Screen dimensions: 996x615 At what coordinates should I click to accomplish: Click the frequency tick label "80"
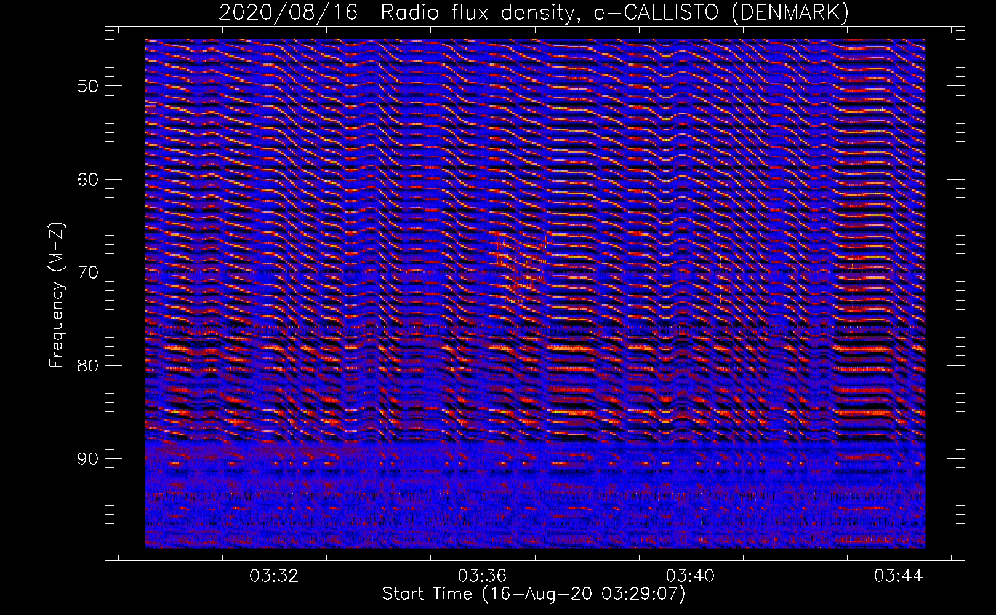(x=88, y=365)
